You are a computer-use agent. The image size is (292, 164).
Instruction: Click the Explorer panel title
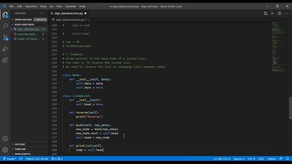[x=20, y=13]
